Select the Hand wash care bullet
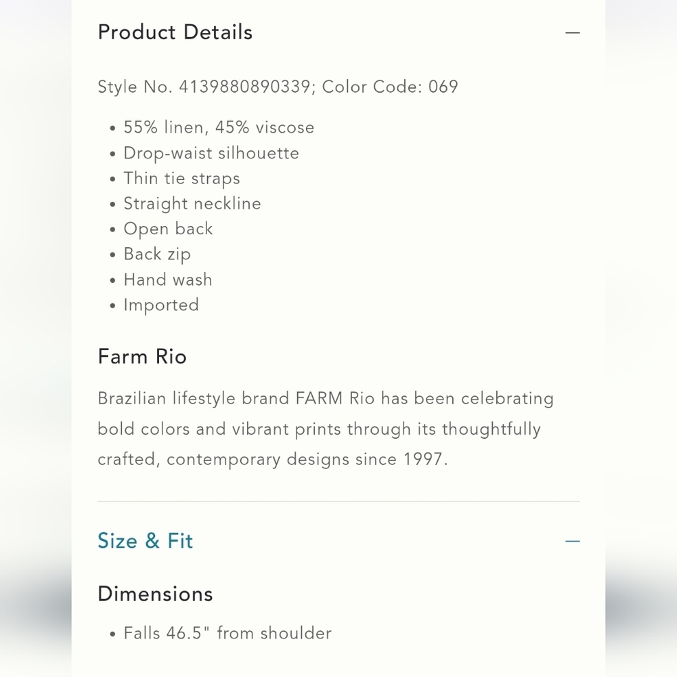This screenshot has width=677, height=677. [x=168, y=280]
